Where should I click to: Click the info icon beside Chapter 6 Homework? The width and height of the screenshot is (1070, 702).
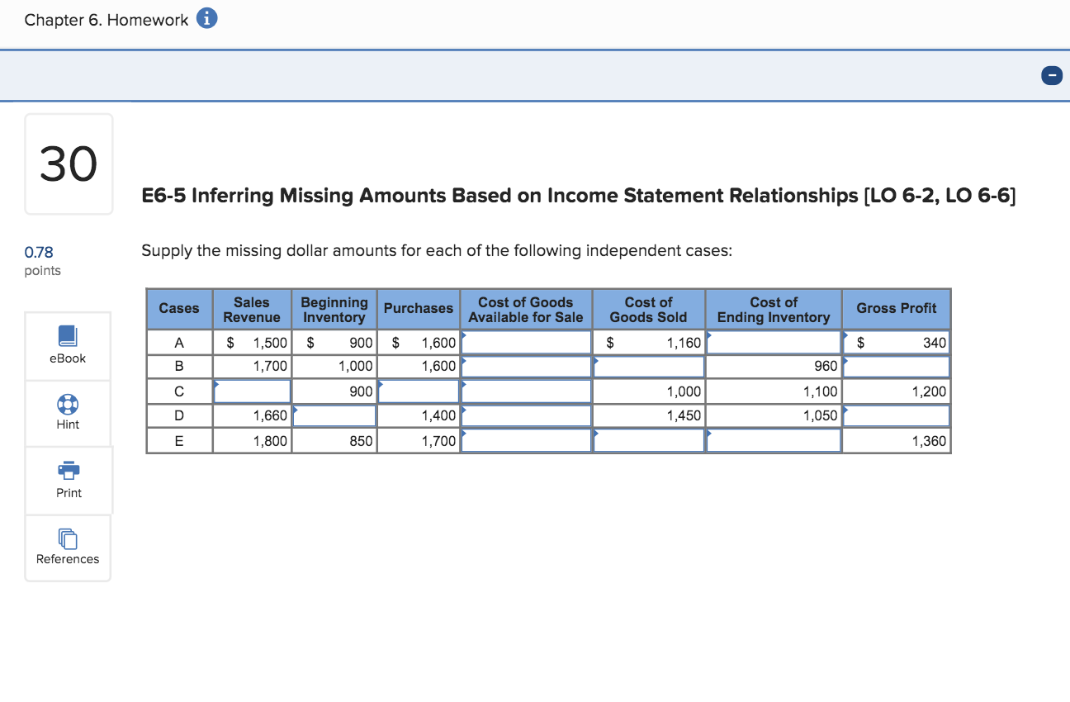pyautogui.click(x=206, y=18)
